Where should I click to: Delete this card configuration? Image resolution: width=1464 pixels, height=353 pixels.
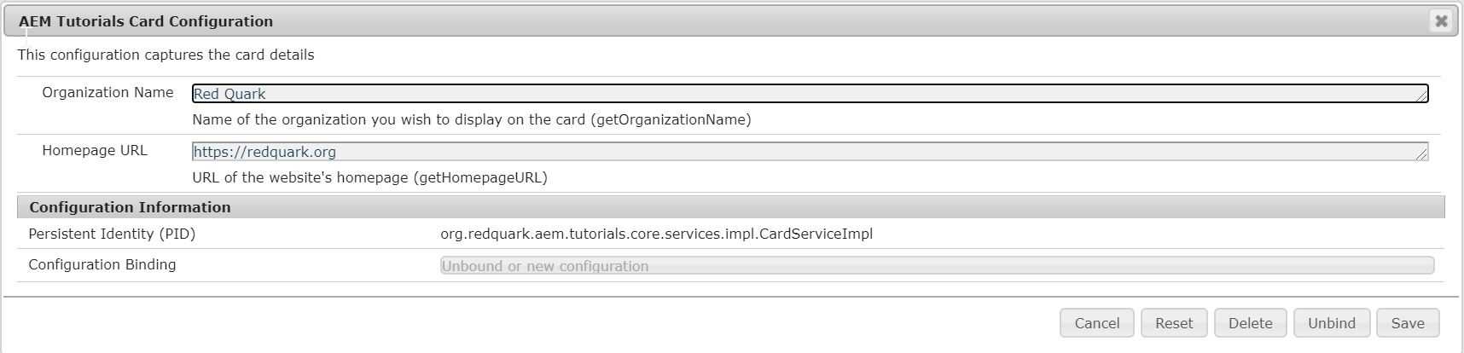coord(1250,323)
